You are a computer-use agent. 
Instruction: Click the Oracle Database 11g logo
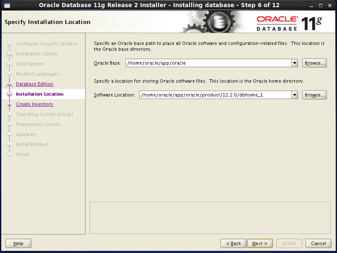coord(289,23)
